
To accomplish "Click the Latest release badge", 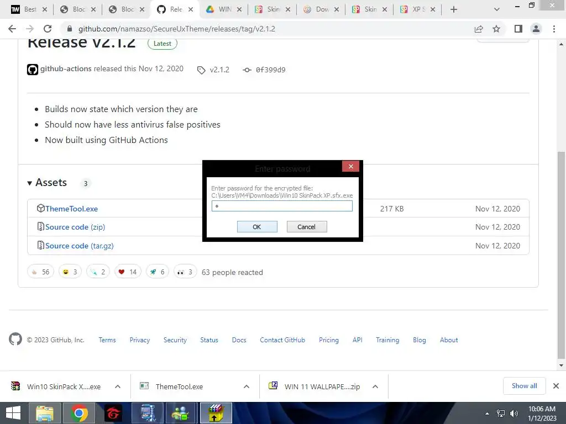I will tap(163, 44).
